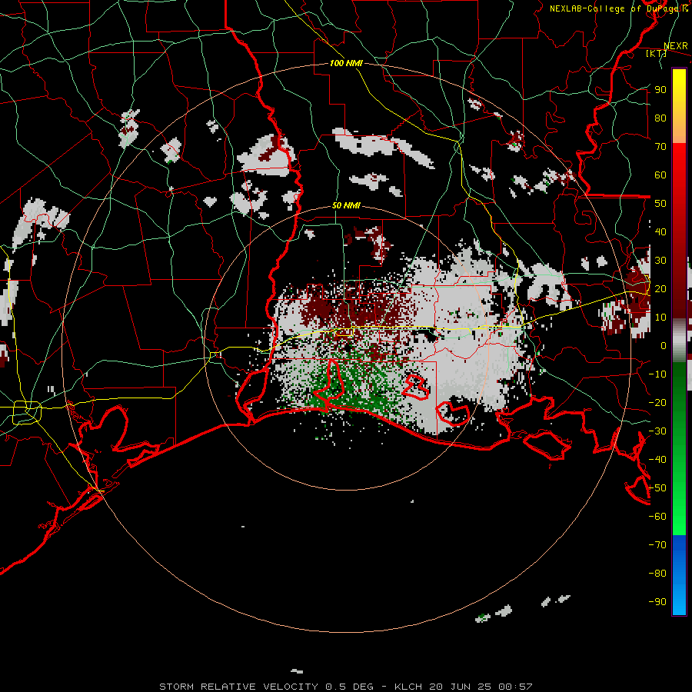Image resolution: width=692 pixels, height=692 pixels.
Task: Click the -10 scale label
Action: pos(657,374)
